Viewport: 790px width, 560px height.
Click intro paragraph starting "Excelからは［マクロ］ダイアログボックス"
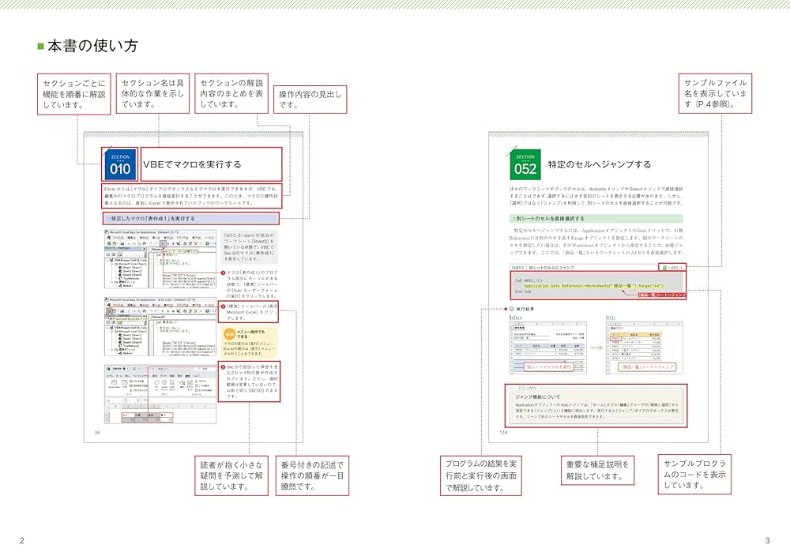click(191, 196)
